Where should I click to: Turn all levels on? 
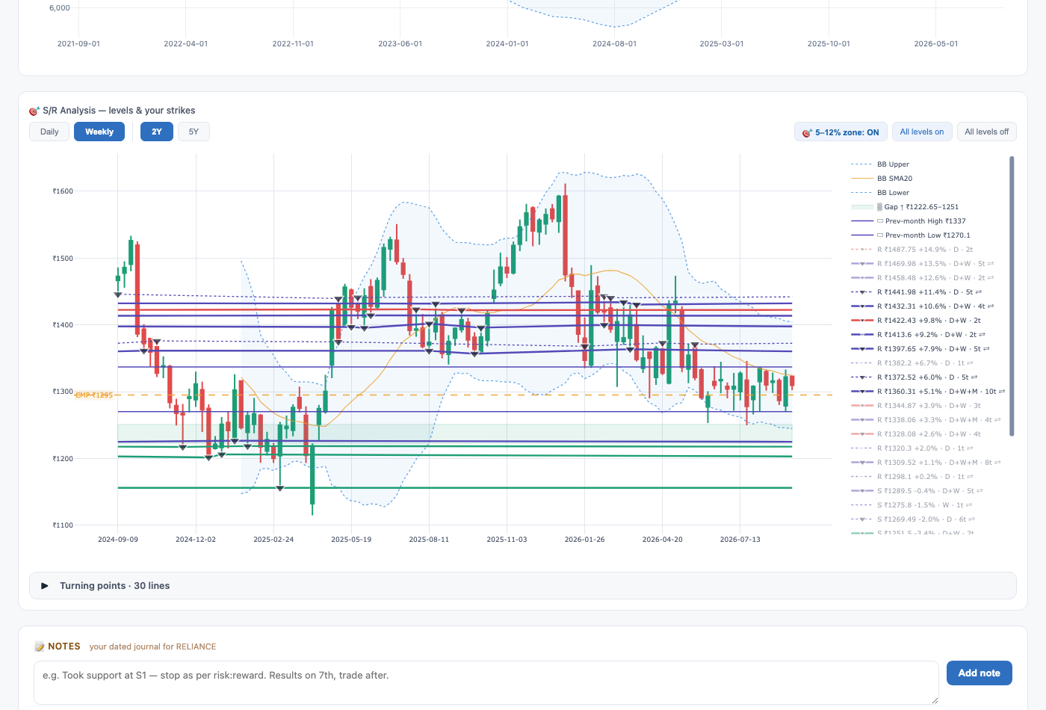pyautogui.click(x=921, y=132)
